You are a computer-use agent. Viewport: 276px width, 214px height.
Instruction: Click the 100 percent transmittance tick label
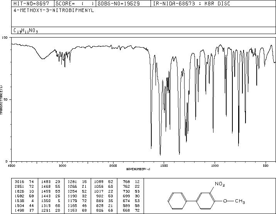pyautogui.click(x=5, y=38)
